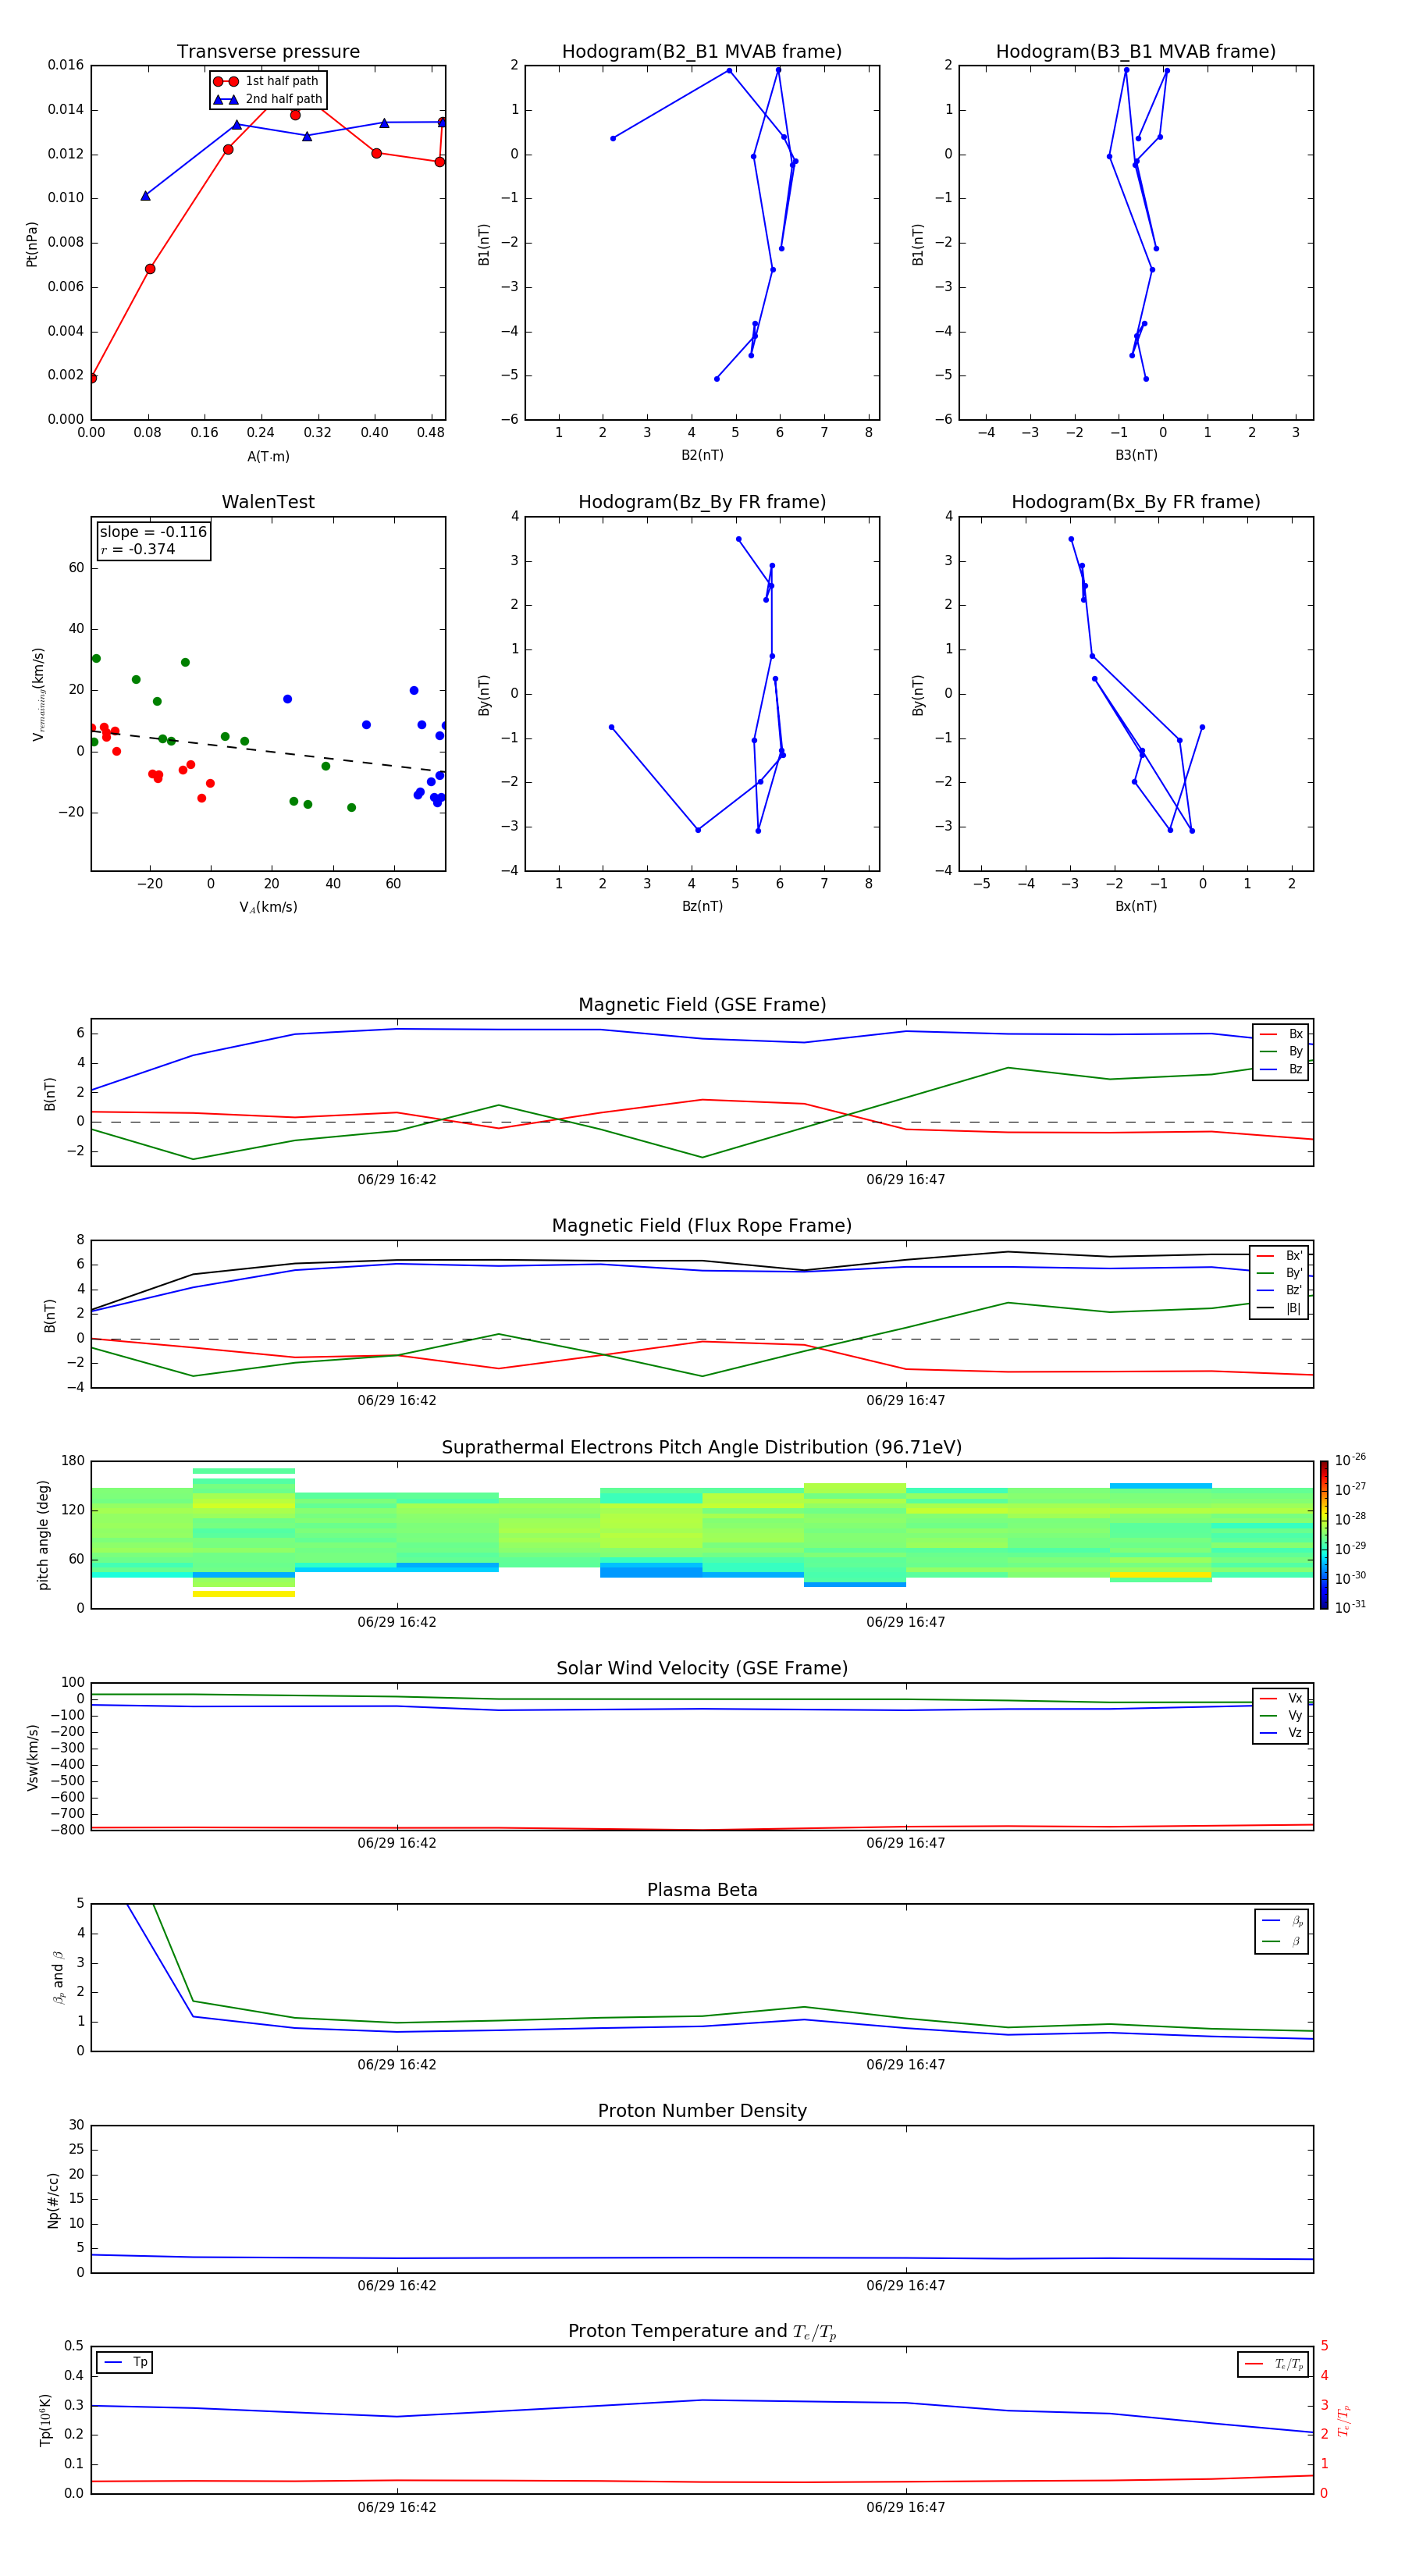The width and height of the screenshot is (1405, 2576).
Task: Click the 'Proton Temperature and Te/Tp' title
Action: click(702, 2332)
